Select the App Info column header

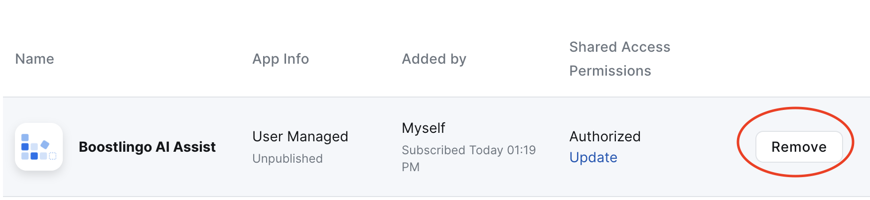pyautogui.click(x=281, y=59)
